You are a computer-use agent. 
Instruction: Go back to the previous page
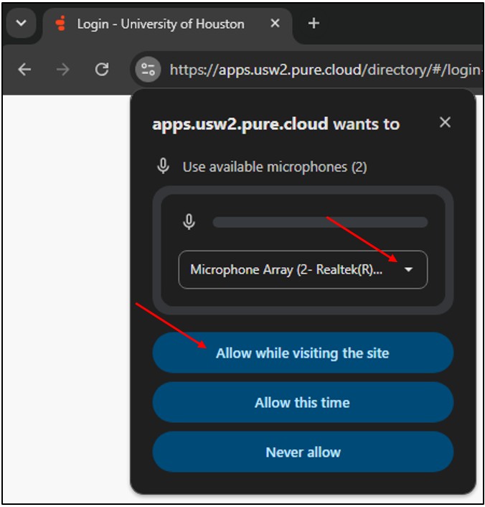(x=24, y=70)
